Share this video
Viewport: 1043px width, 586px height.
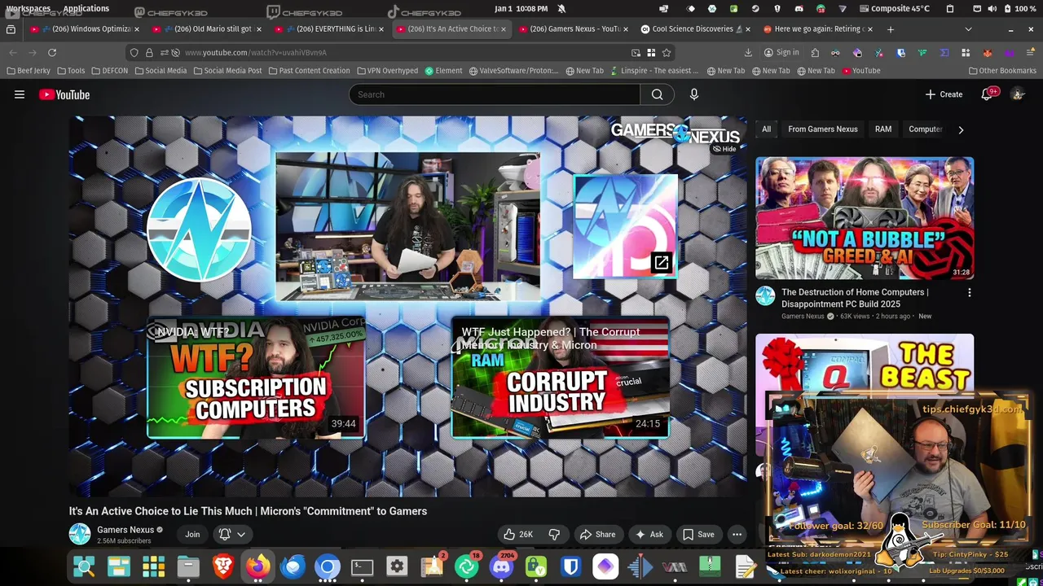tap(597, 535)
